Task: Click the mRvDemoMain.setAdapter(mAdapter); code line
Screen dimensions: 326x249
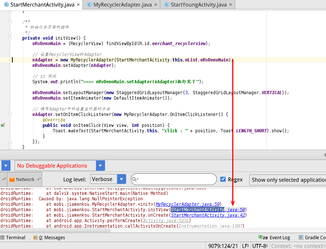Action: (74, 65)
